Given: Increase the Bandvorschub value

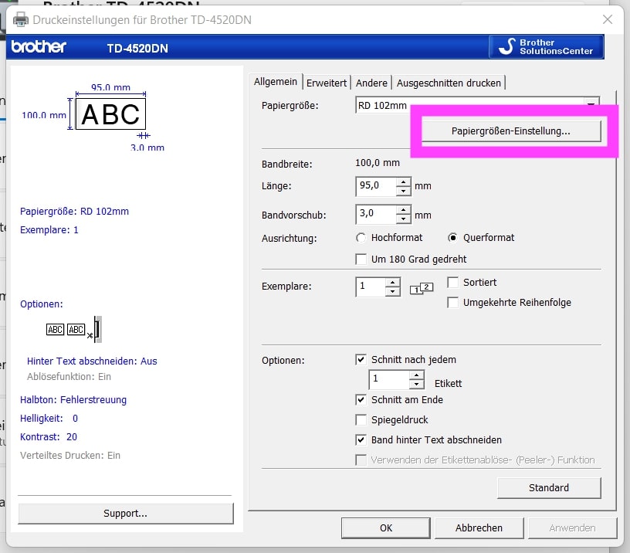Looking at the screenshot, I should 403,210.
